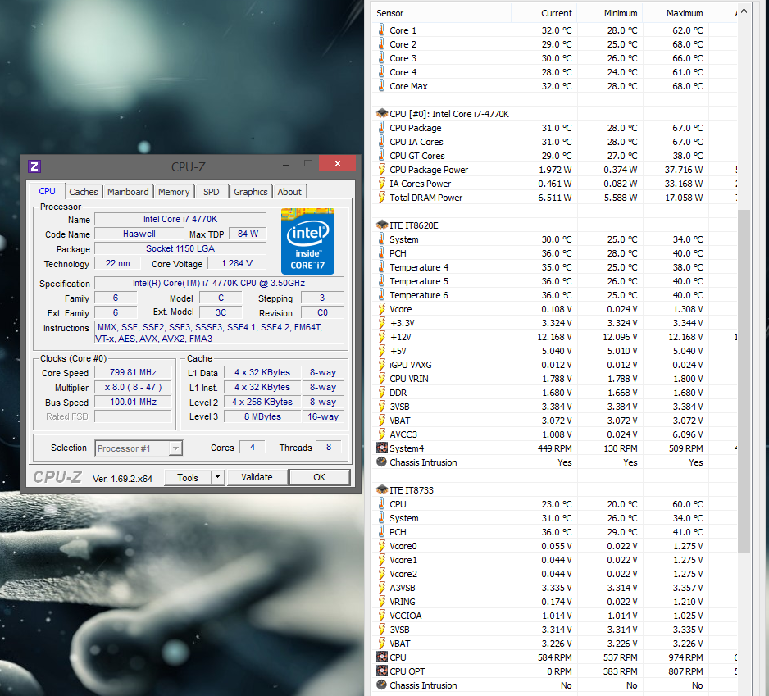Click the lightning icon for Total DRAM Power
769x696 pixels.
(381, 198)
